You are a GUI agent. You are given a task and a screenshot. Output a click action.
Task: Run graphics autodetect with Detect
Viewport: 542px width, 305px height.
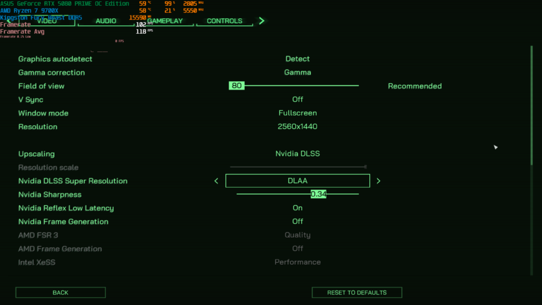[x=298, y=58]
